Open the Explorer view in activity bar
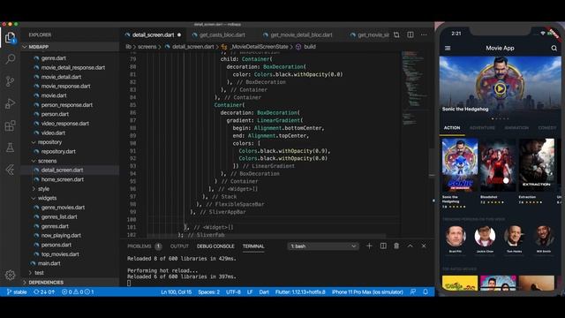This screenshot has width=565, height=318. tap(10, 37)
